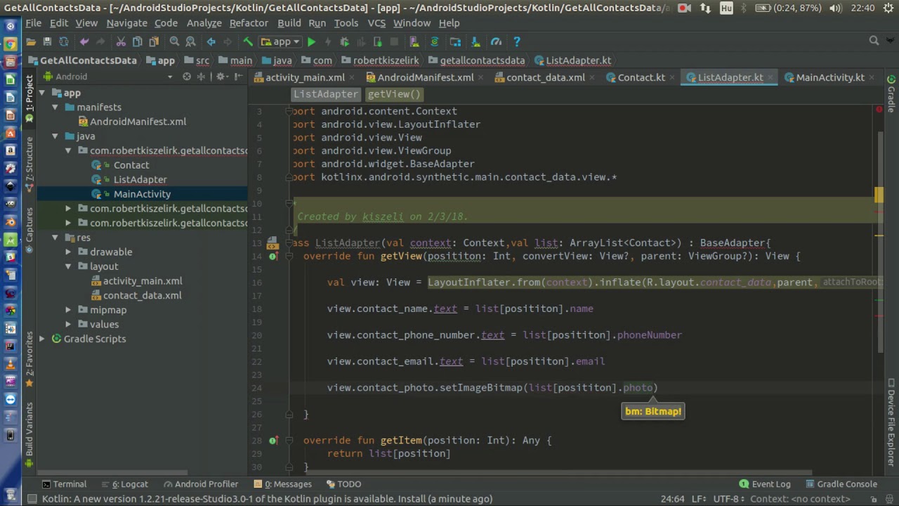The image size is (899, 506).
Task: Click the Help question mark icon
Action: point(516,42)
